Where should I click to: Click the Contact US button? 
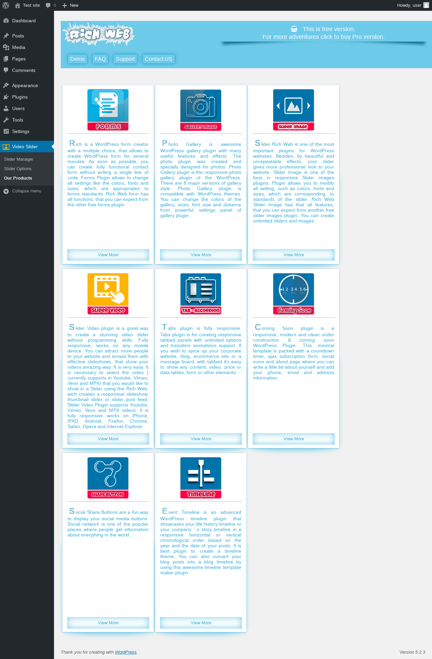click(159, 59)
